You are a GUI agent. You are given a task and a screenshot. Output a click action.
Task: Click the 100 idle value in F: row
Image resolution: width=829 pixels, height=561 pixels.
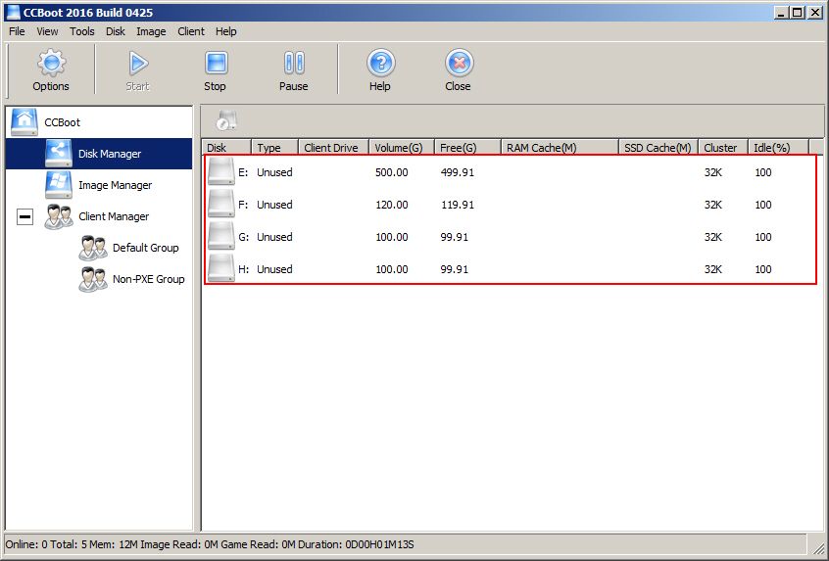point(763,205)
